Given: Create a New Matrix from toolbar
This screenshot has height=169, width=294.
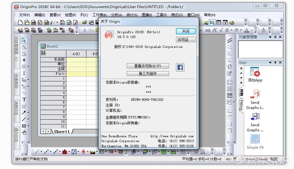Looking at the screenshot, I should [47, 22].
